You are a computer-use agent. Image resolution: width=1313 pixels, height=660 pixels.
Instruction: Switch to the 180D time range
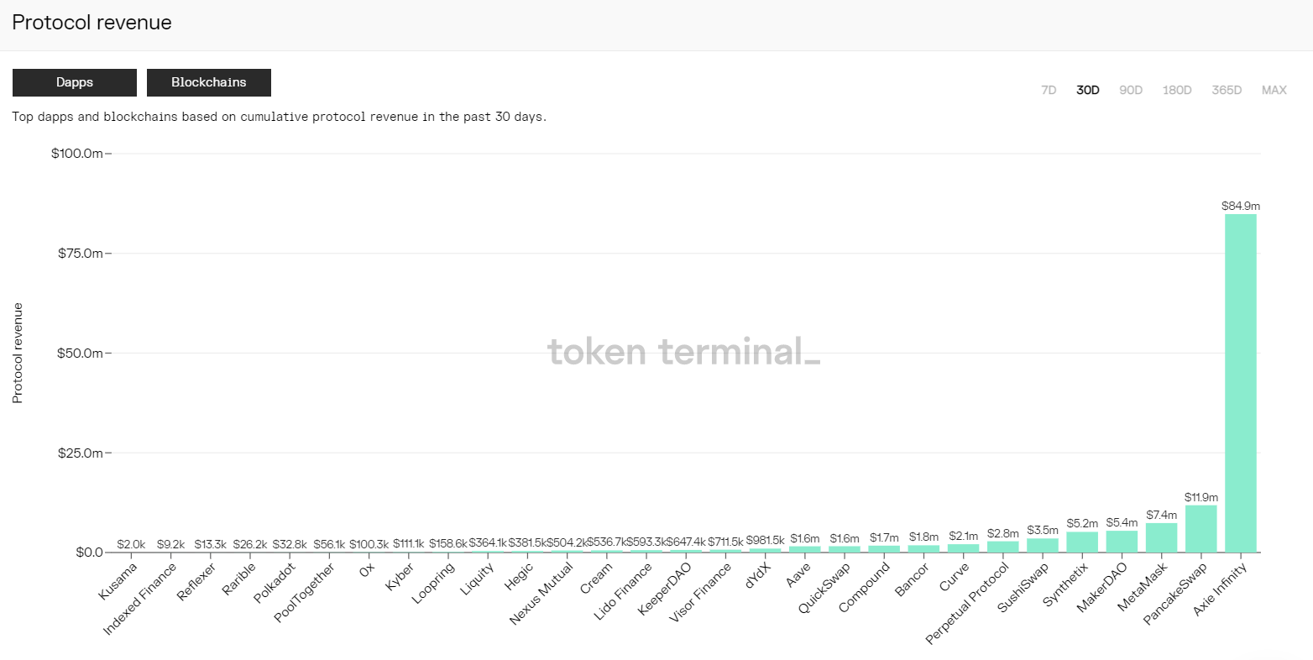(x=1177, y=90)
